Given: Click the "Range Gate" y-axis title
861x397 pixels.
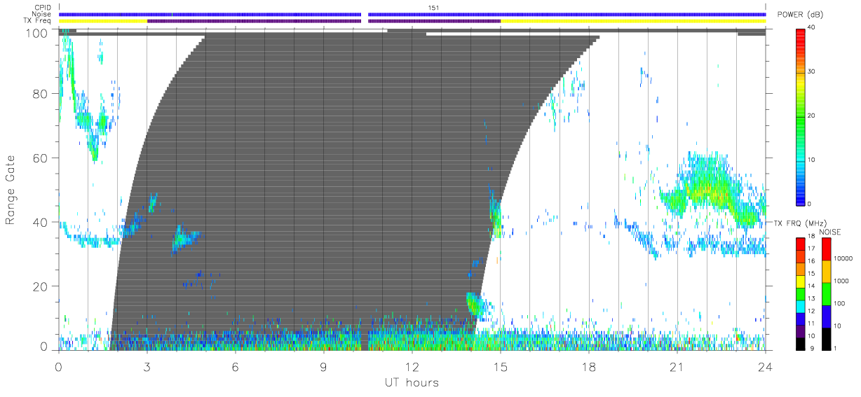Looking at the screenshot, I should [11, 190].
